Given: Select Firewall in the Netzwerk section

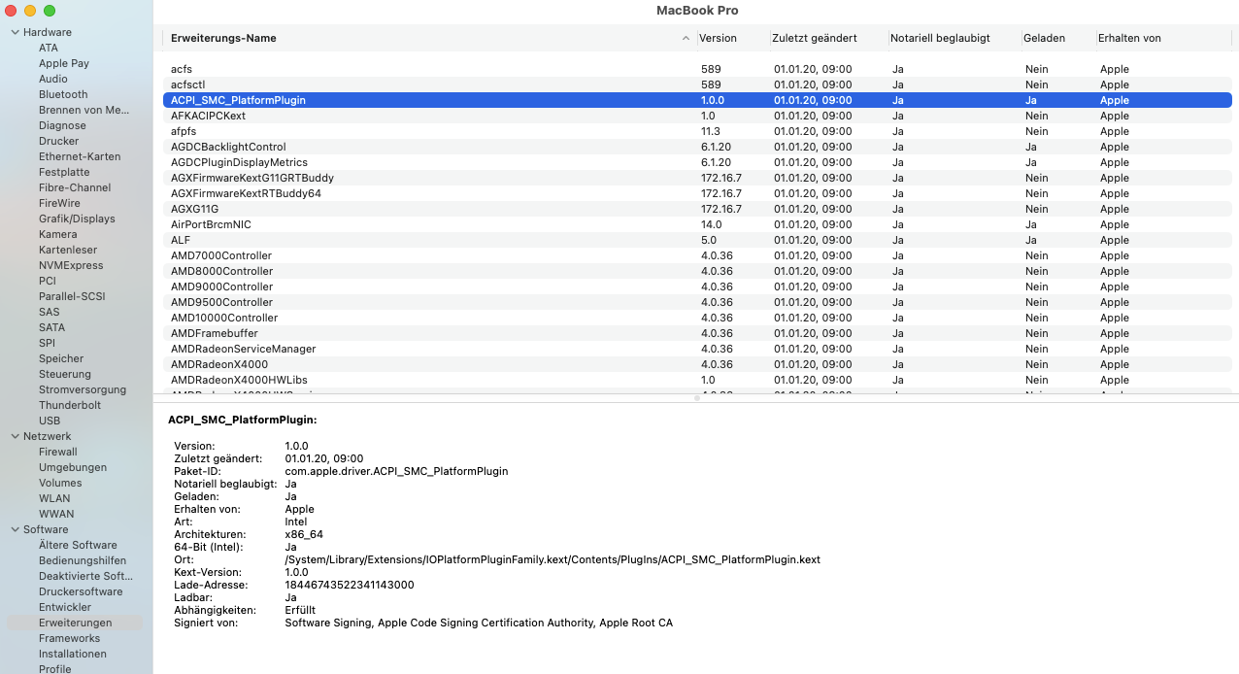Looking at the screenshot, I should (58, 452).
